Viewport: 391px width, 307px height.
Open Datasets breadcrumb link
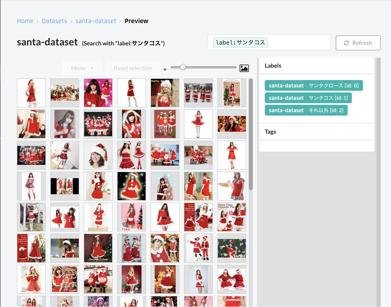click(54, 21)
